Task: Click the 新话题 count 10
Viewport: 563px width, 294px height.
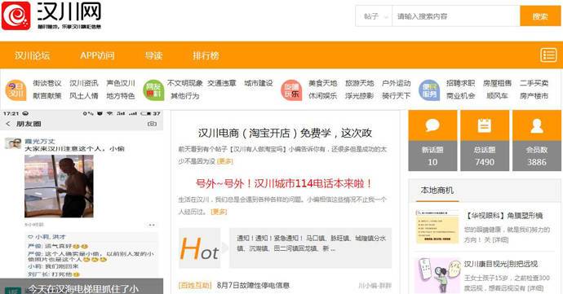Action: (432, 162)
